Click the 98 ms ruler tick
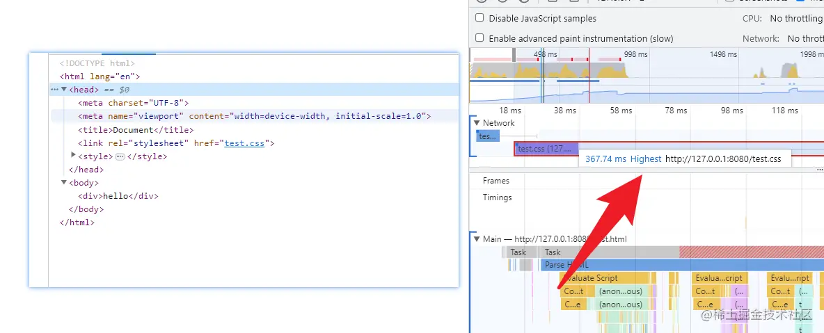This screenshot has width=824, height=333. click(732, 111)
